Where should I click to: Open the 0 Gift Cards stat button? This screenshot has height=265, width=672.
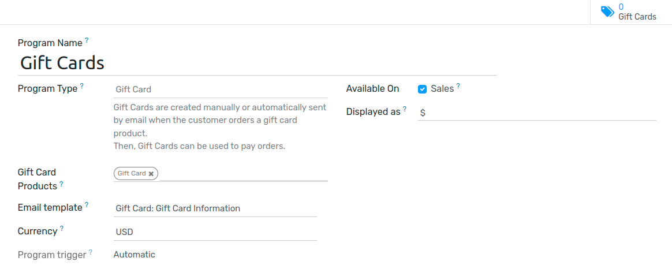click(630, 12)
